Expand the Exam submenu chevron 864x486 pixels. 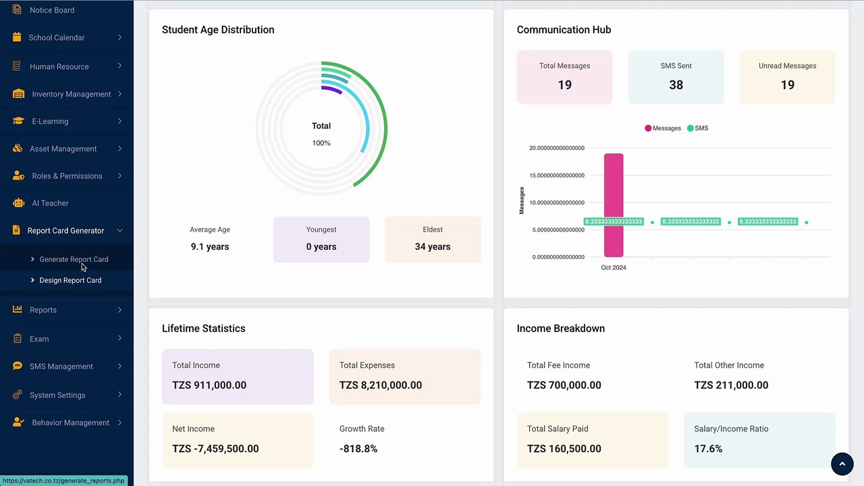[119, 338]
